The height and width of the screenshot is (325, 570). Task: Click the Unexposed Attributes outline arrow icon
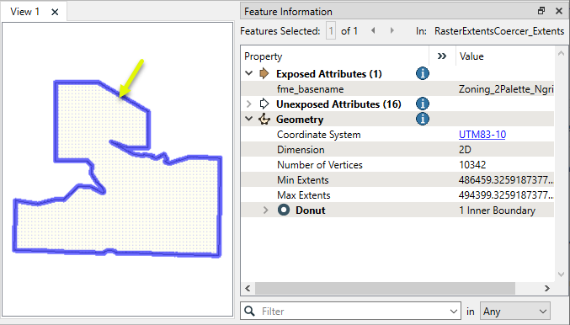pos(264,104)
